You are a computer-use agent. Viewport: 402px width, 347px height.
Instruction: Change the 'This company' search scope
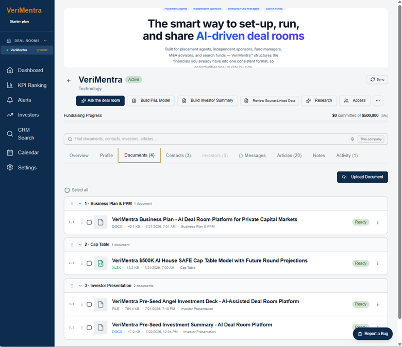(x=371, y=139)
